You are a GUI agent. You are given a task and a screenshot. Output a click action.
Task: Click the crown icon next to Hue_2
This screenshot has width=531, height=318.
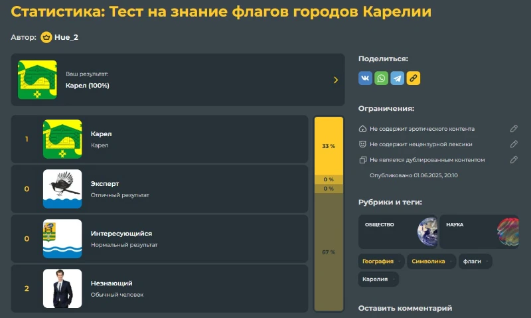[x=46, y=37]
